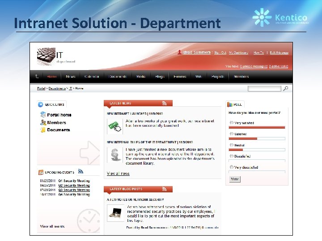Open the Members navigation tab
Viewport: 322px width, 241px height.
pos(241,76)
